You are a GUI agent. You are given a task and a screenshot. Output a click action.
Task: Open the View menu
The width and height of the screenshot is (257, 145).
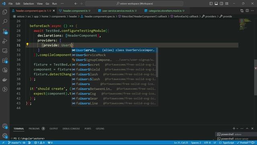coord(40,4)
